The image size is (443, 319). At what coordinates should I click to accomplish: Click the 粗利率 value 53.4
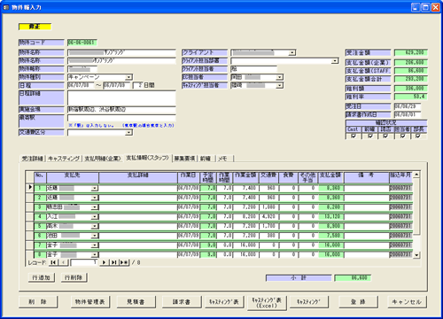[411, 97]
